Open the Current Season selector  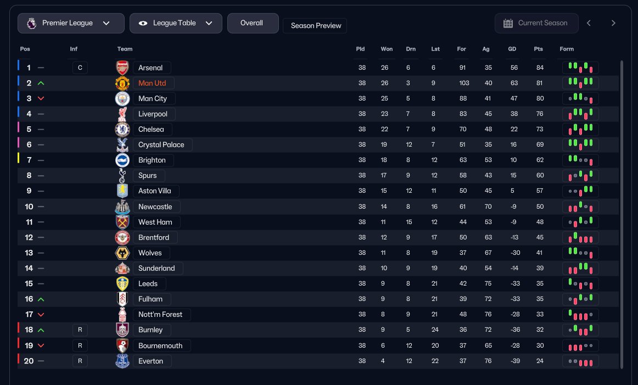[536, 23]
